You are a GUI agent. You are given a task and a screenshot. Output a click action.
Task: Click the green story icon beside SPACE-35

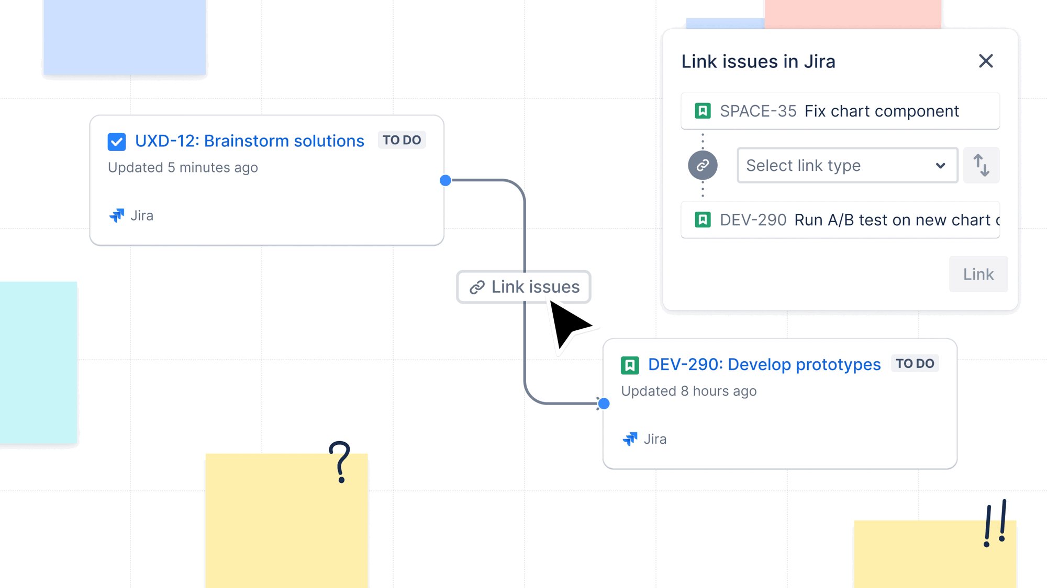click(x=703, y=111)
